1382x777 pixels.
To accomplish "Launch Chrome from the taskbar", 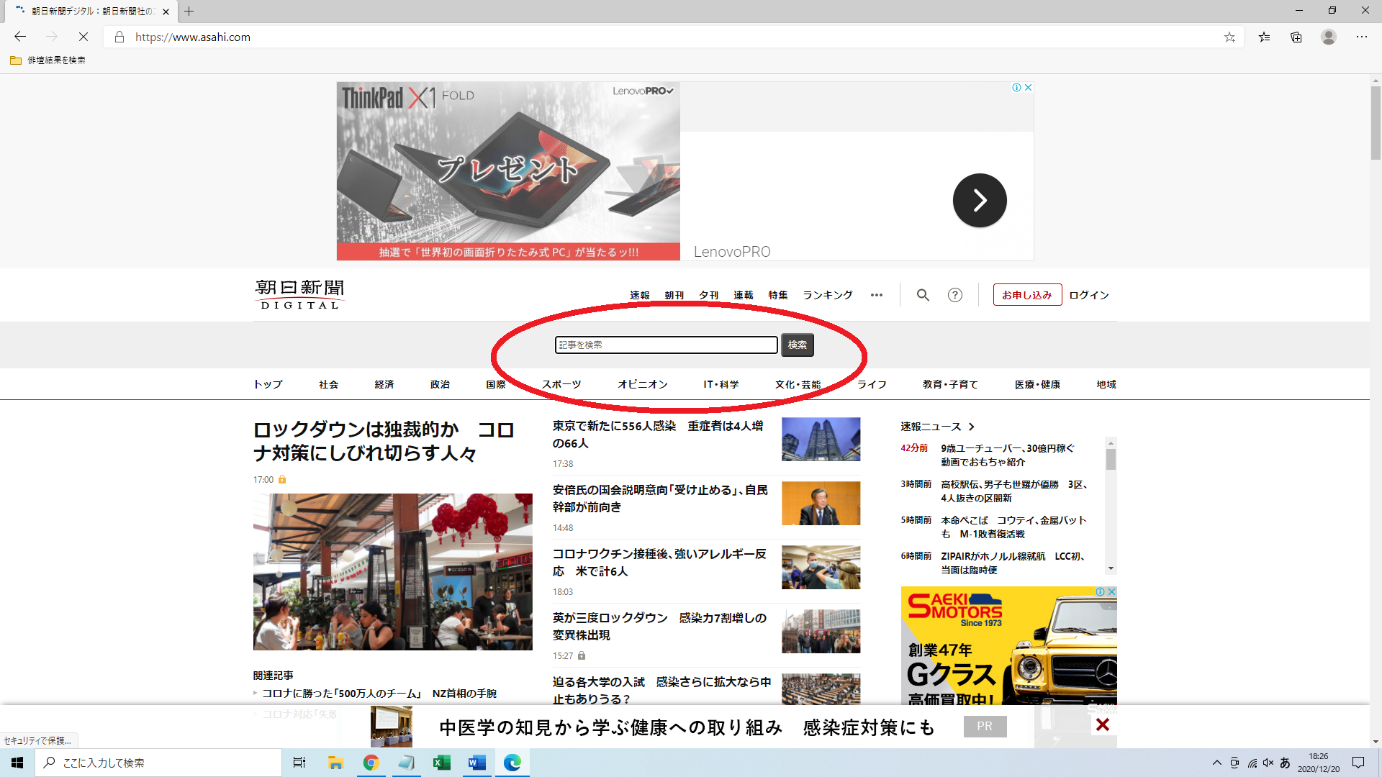I will 371,763.
